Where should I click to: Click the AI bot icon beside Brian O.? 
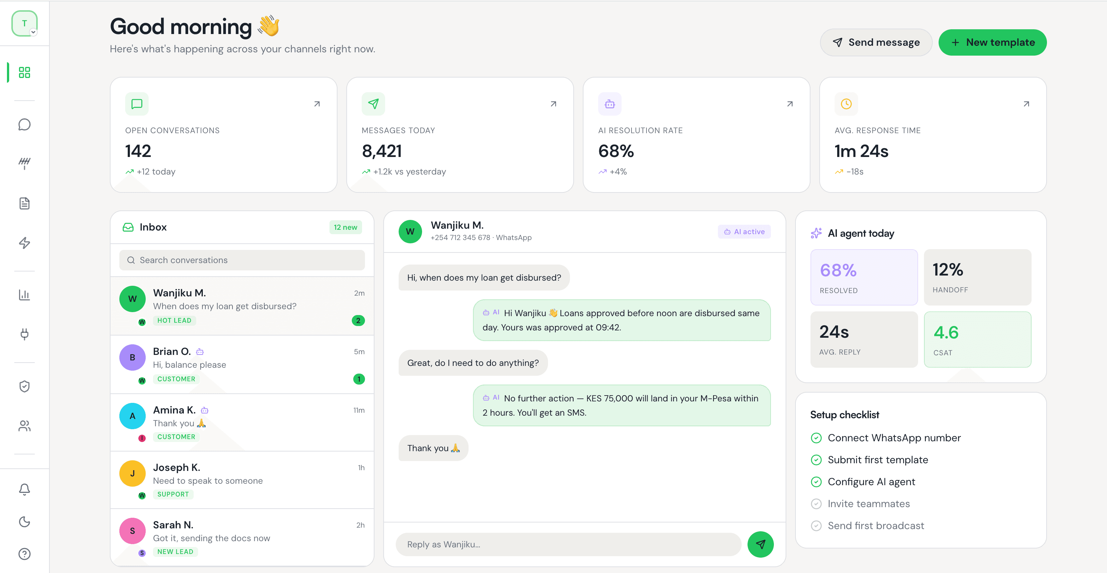point(200,352)
